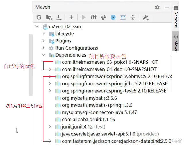
Task: Click library icon beside mybatis-spring
Action: 58,105
